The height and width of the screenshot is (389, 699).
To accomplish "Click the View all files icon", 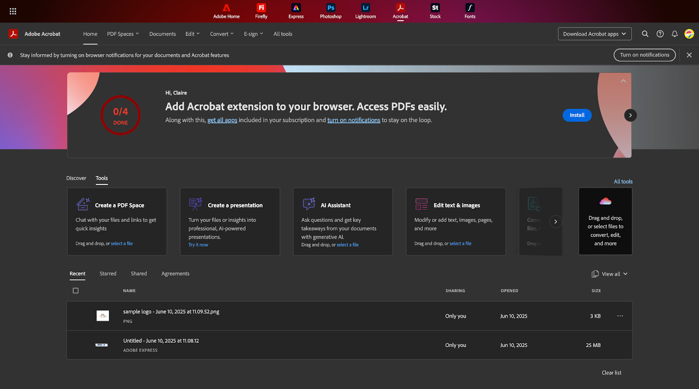I will click(595, 274).
